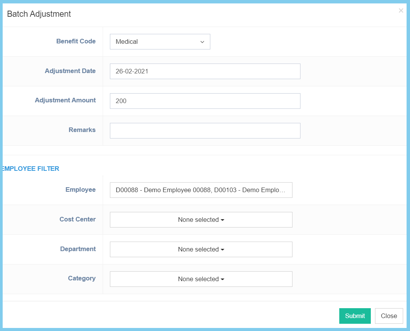Screen dimensions: 410x331
Task: Click the 'Benefit Code' field label
Action: (76, 41)
